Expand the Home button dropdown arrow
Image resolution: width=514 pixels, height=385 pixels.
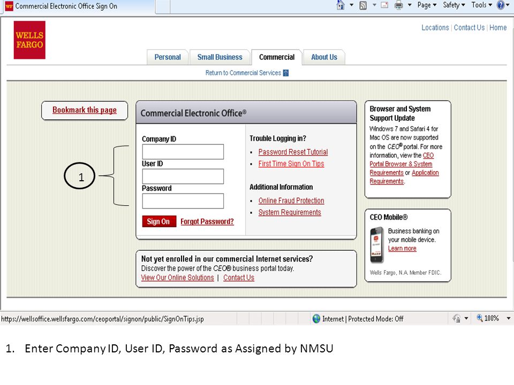[351, 5]
